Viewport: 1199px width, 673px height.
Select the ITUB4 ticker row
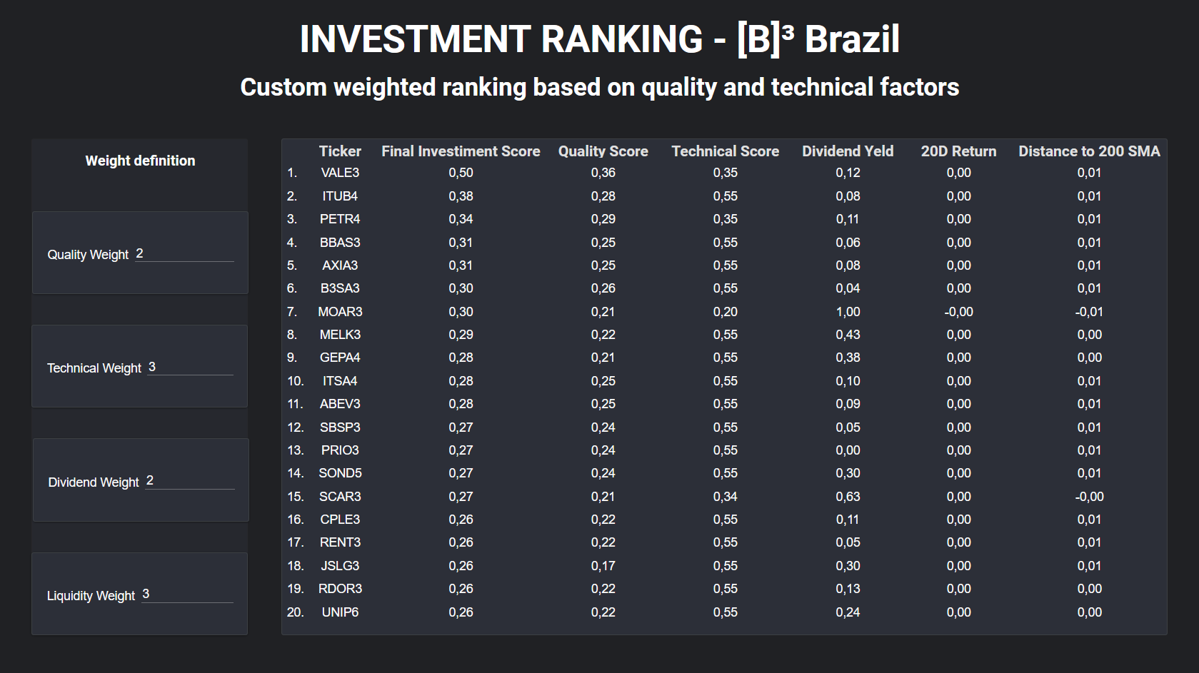340,196
